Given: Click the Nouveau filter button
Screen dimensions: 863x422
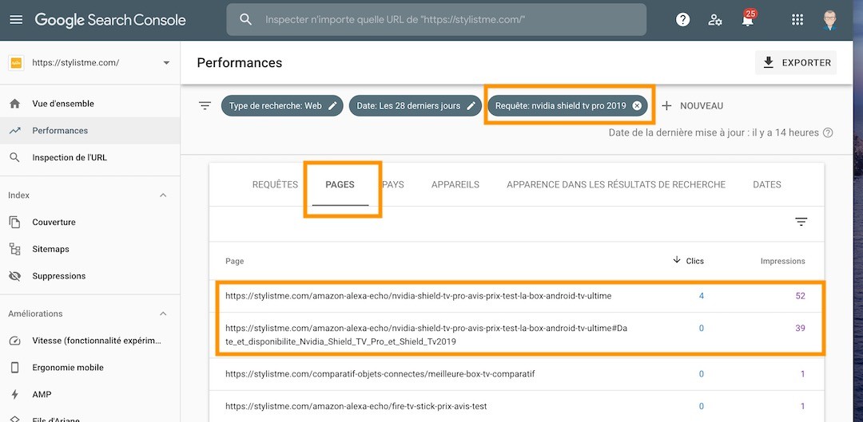Looking at the screenshot, I should tap(692, 105).
